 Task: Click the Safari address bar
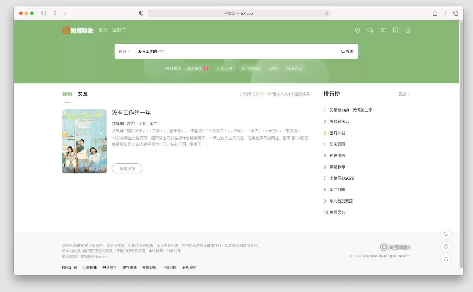pyautogui.click(x=239, y=13)
